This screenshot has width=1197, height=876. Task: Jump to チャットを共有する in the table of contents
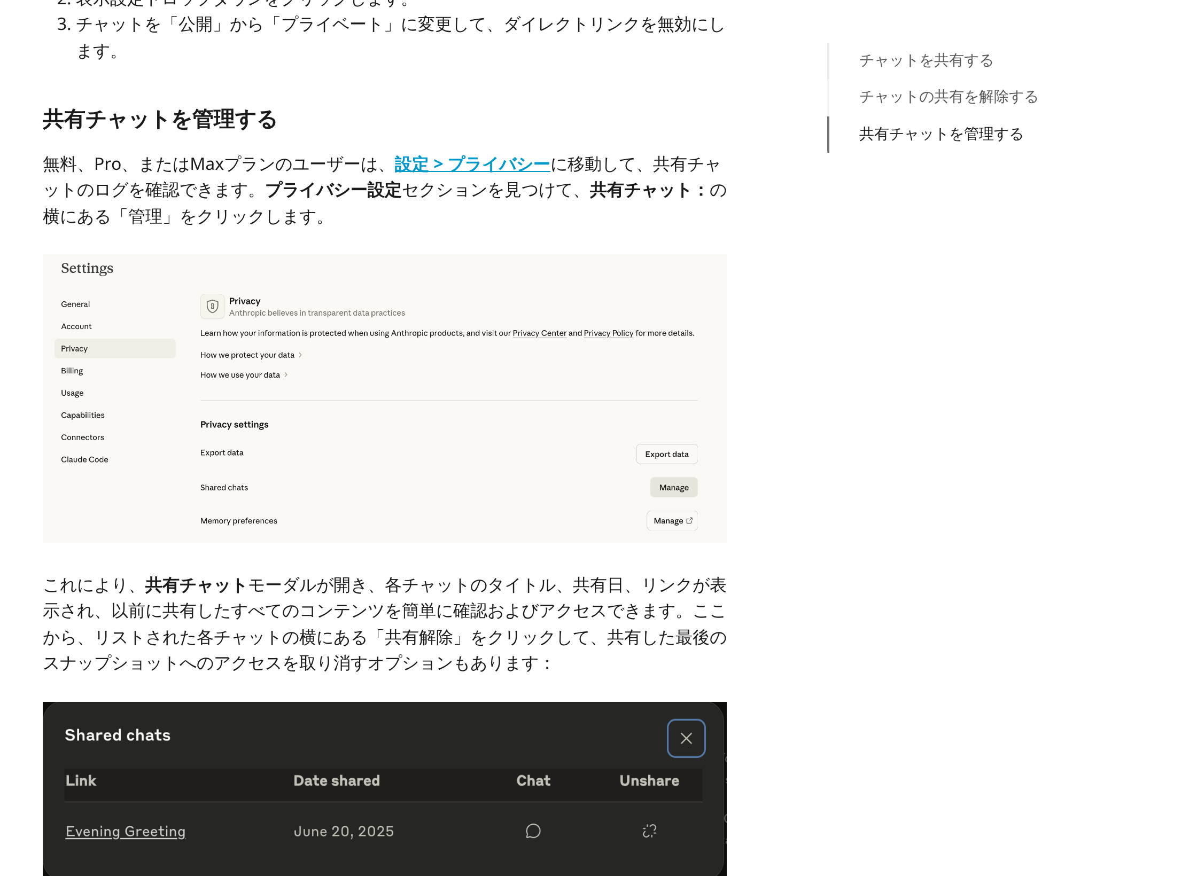click(926, 60)
